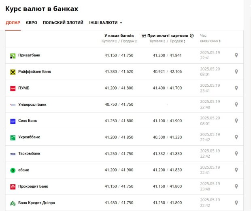This screenshot has width=251, height=211.
Task: Switch to the ЄВРО tab
Action: [31, 23]
